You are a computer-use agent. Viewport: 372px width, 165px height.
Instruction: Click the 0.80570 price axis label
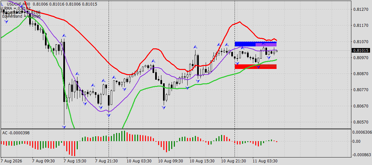[x=360, y=122]
